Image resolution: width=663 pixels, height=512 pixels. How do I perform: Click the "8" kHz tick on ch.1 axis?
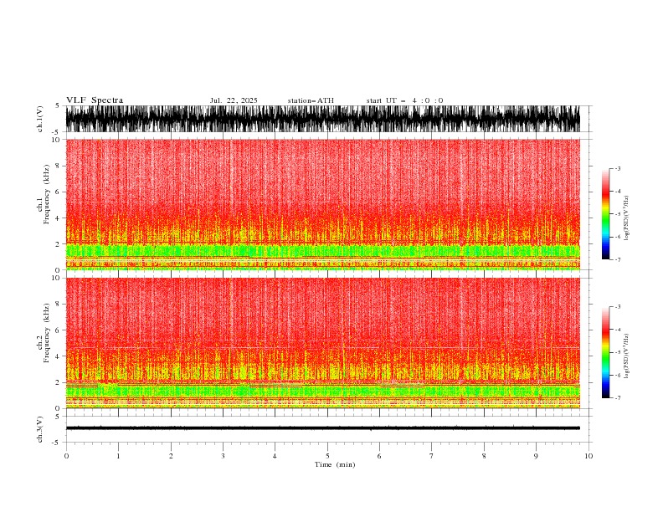[x=58, y=166]
